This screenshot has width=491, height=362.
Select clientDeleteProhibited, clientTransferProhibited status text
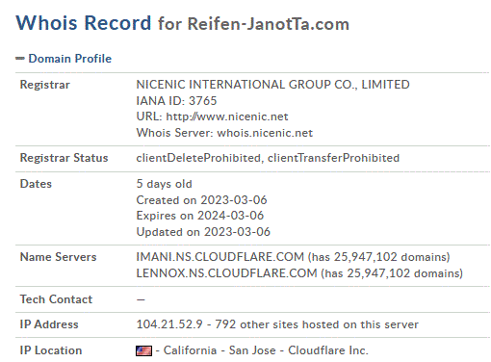(x=268, y=158)
